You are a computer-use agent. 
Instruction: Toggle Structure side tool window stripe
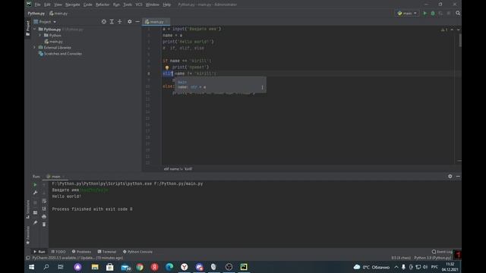point(28,209)
